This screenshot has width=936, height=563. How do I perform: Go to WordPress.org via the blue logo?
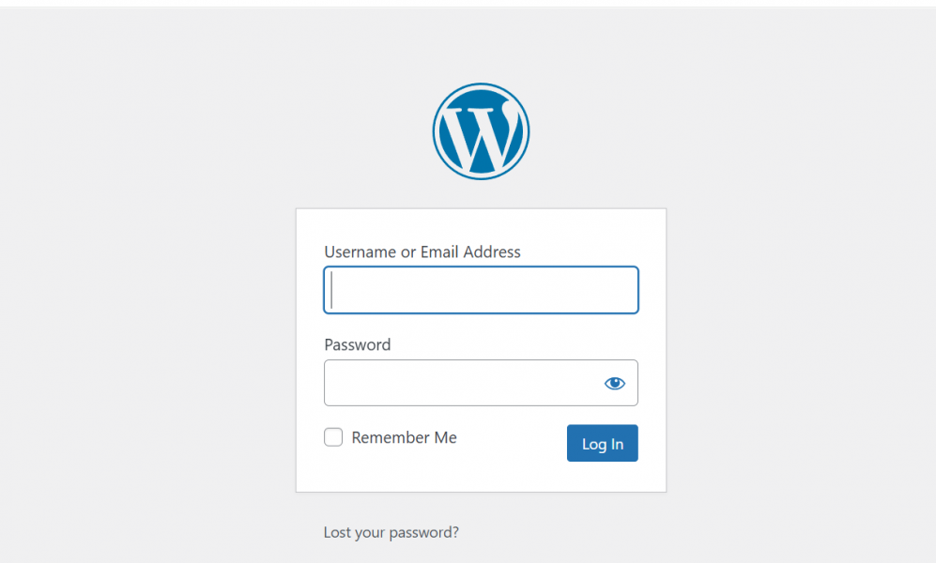(x=481, y=131)
